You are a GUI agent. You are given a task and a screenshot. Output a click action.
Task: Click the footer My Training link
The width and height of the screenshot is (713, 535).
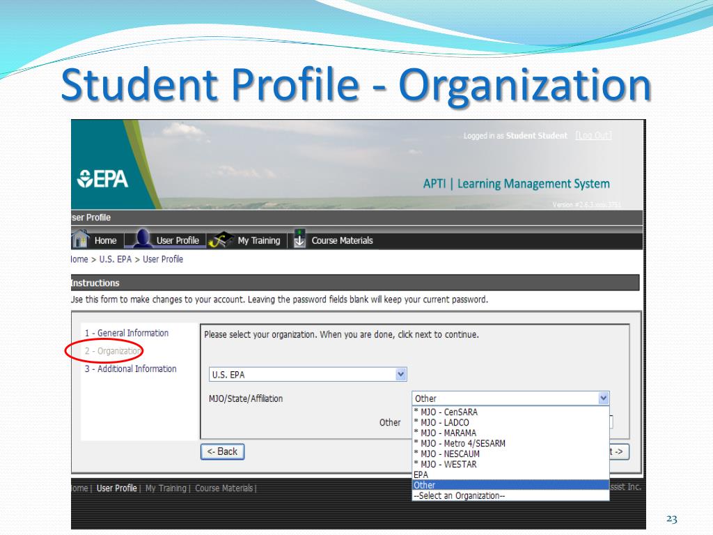[166, 488]
